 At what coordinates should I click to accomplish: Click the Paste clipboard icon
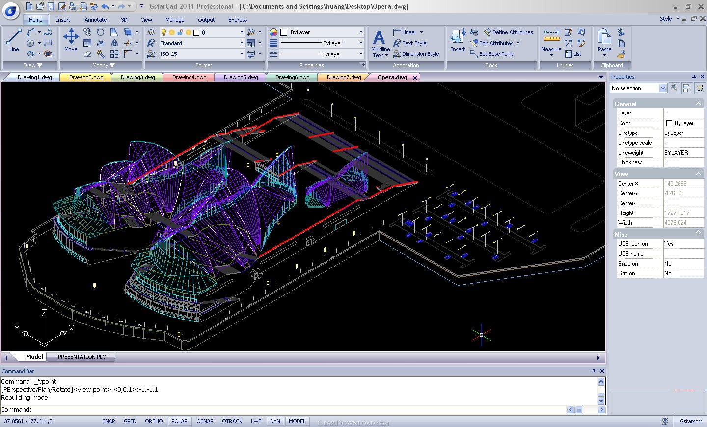click(604, 40)
